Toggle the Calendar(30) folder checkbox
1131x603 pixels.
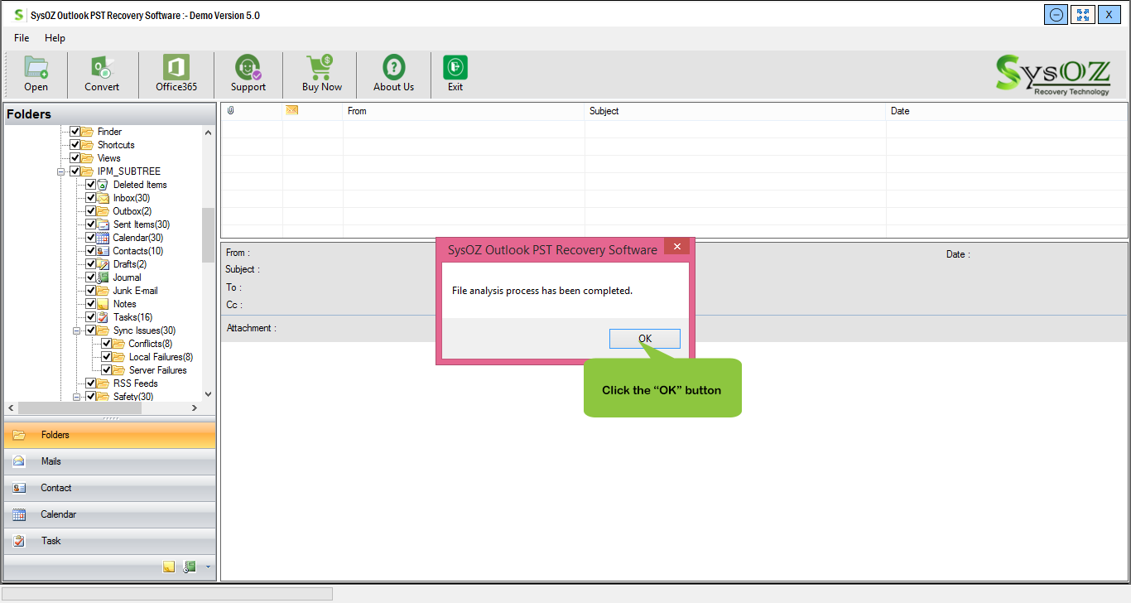coord(91,238)
